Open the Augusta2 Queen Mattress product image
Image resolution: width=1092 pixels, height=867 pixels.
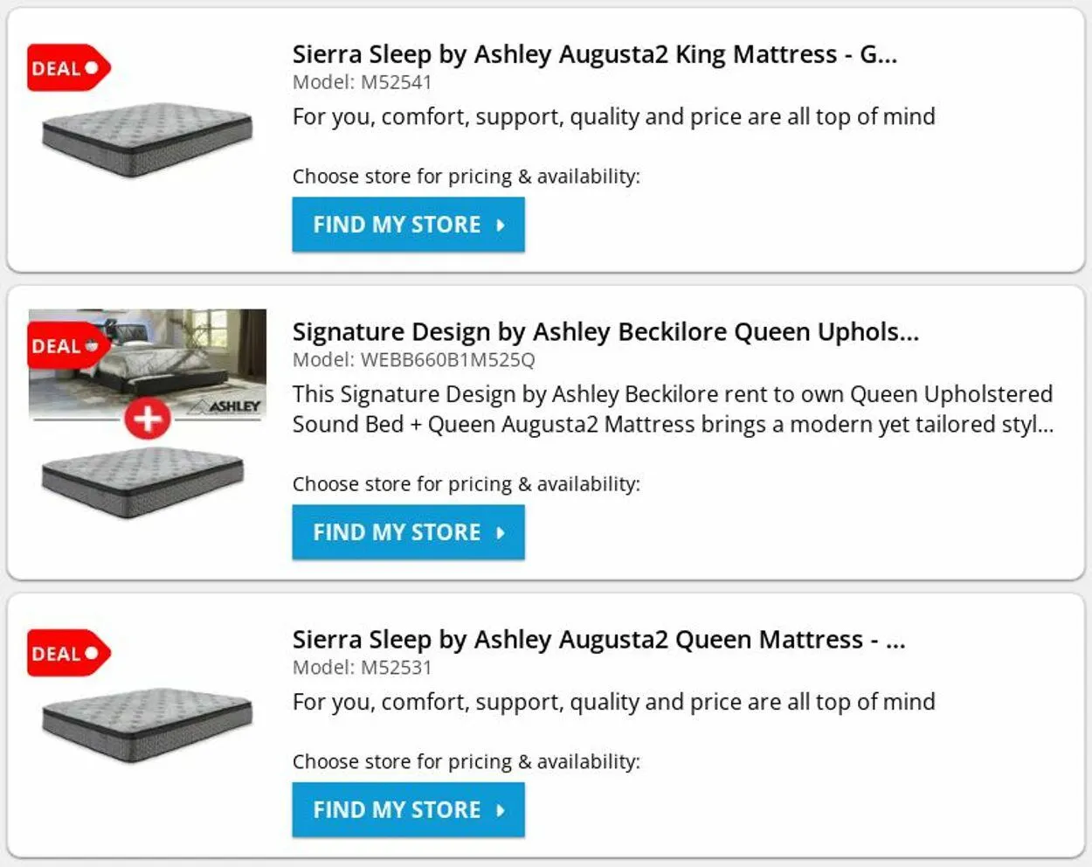click(147, 725)
